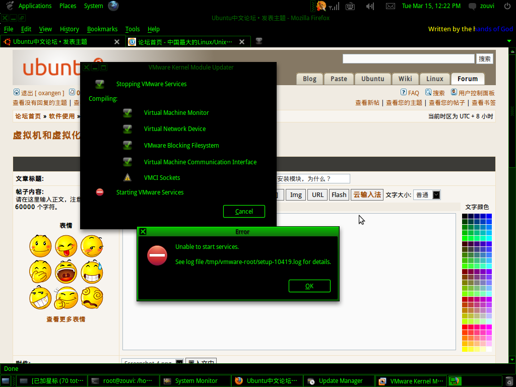This screenshot has width=516, height=387.
Task: Click the 云输入法 button
Action: [x=367, y=195]
